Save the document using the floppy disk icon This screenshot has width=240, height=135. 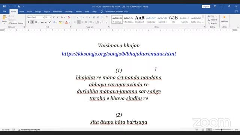tap(4, 6)
